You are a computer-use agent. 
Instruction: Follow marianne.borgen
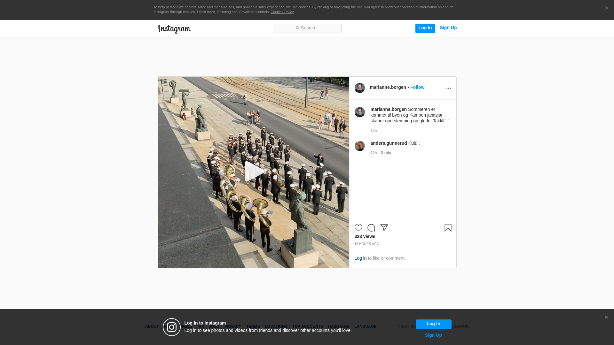coord(417,87)
